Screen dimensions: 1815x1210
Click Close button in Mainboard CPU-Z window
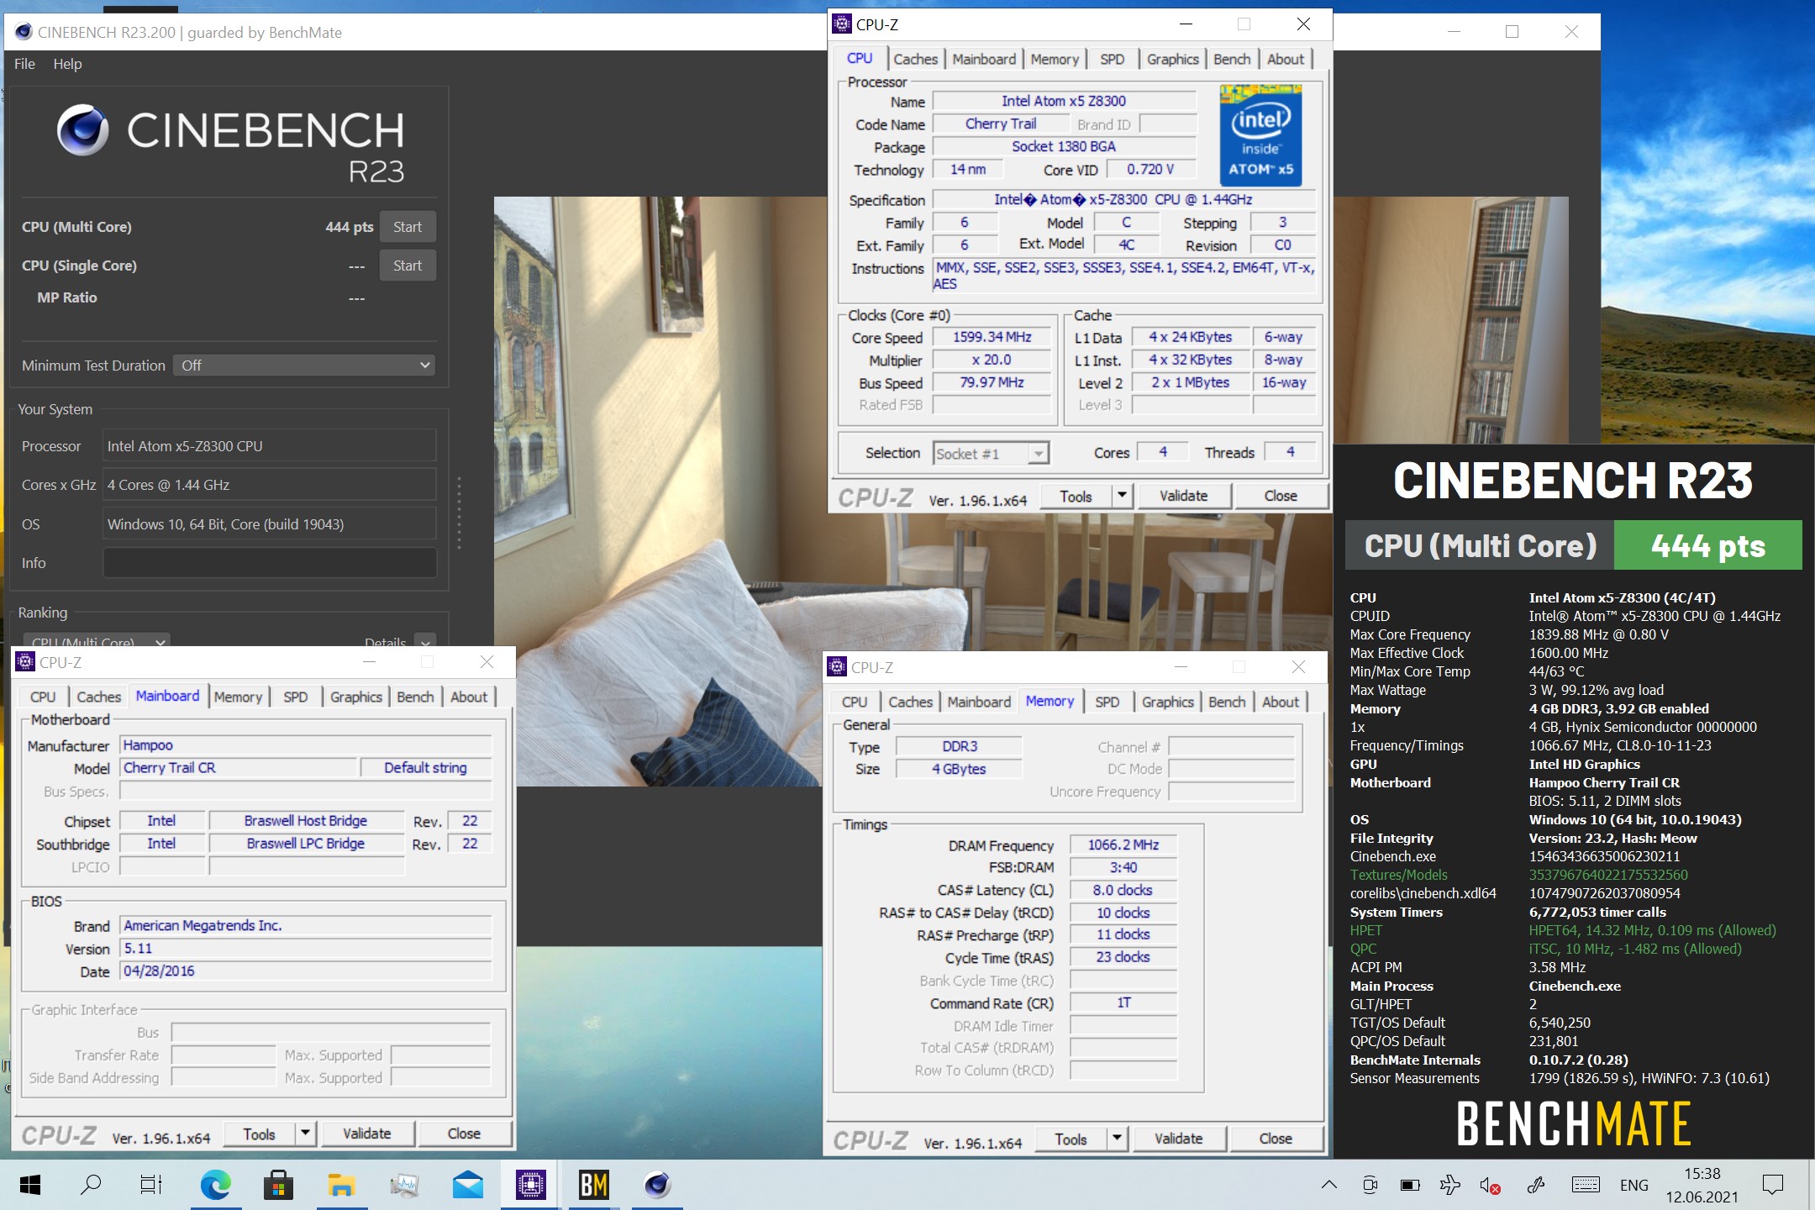464,1134
